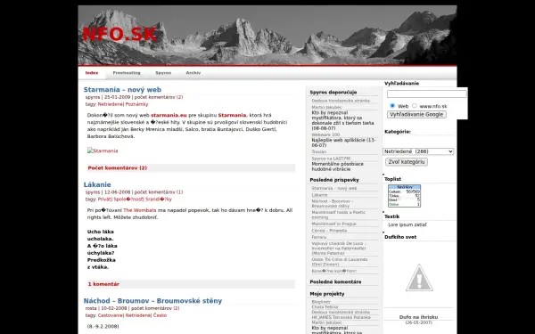Click the Cestovanie tag

point(111,315)
